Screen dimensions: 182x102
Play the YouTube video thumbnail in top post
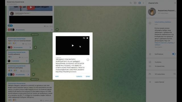31,7
